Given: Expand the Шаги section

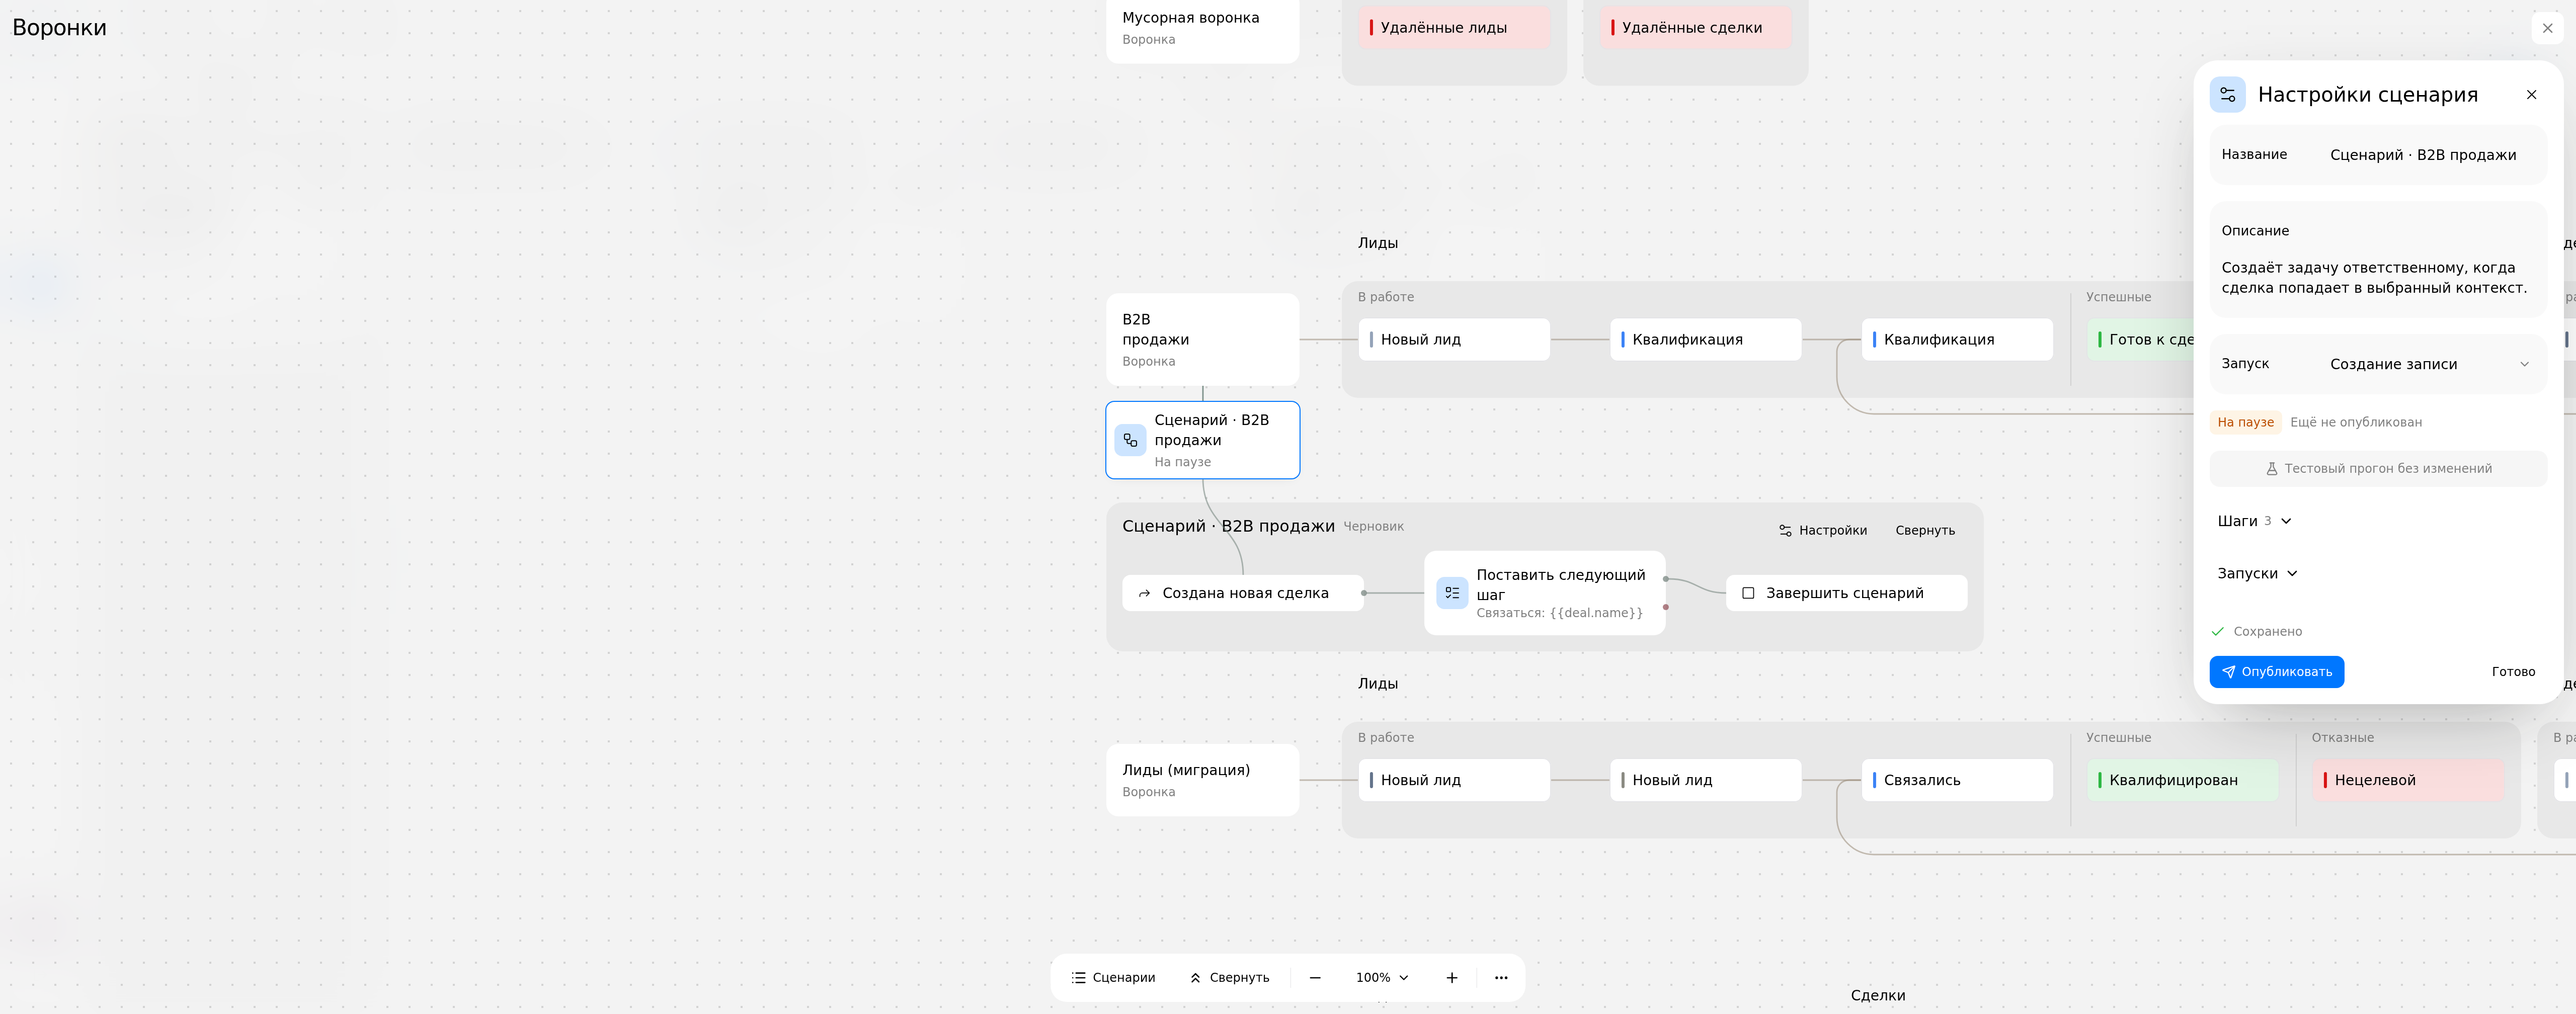Looking at the screenshot, I should coord(2254,521).
